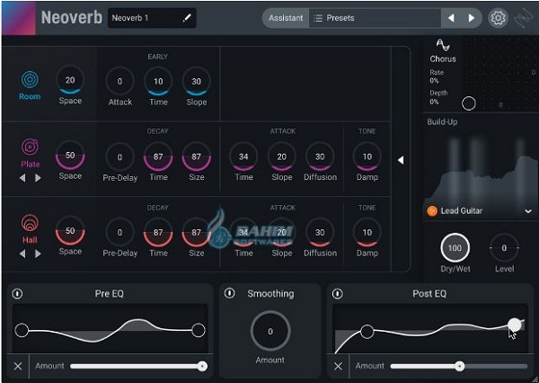Select the Room reverb engine icon
This screenshot has height=383, width=539.
tap(30, 80)
